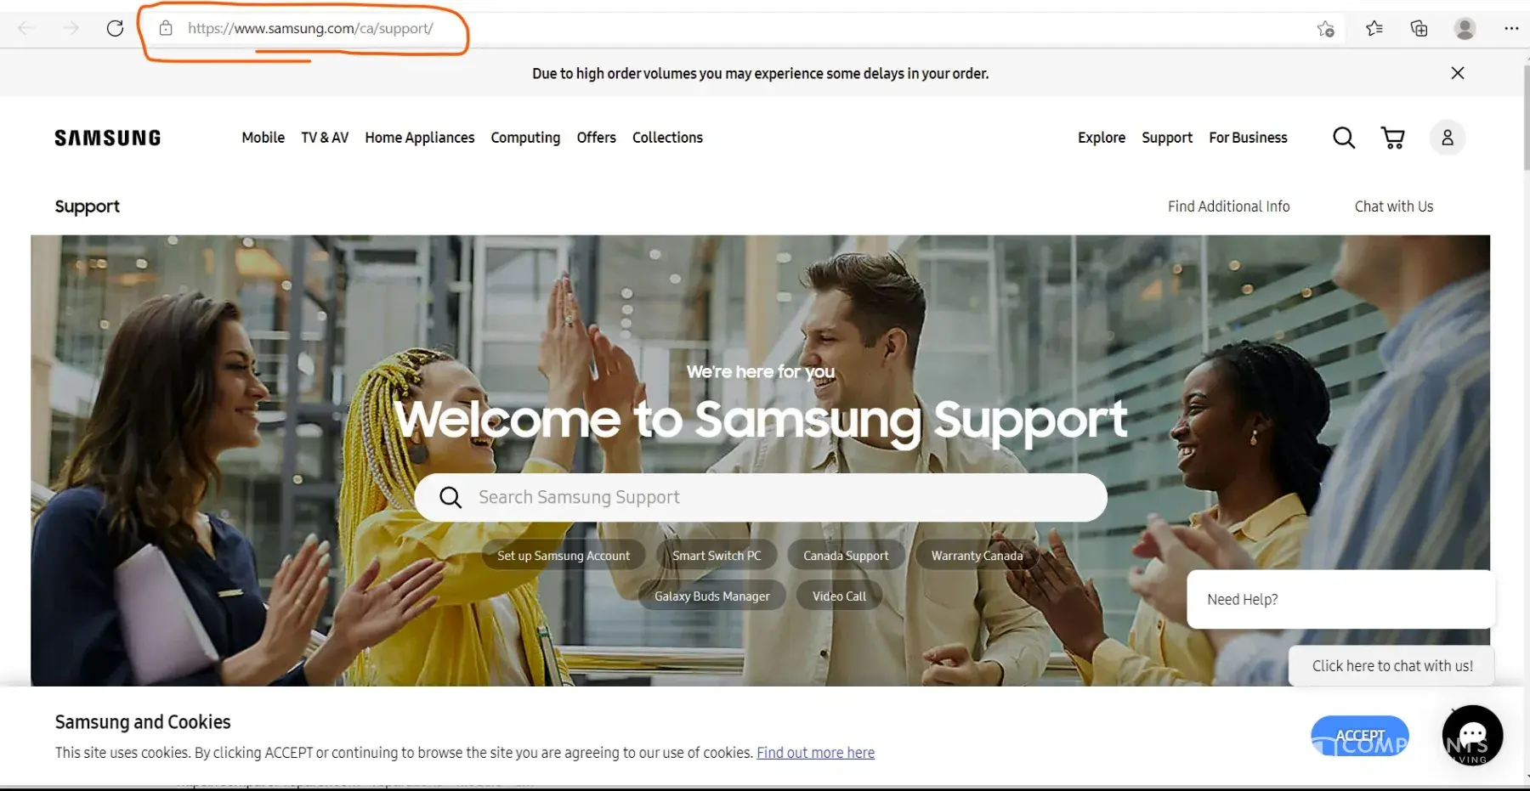The width and height of the screenshot is (1530, 791).
Task: Click the Support page heading
Action: pyautogui.click(x=87, y=206)
